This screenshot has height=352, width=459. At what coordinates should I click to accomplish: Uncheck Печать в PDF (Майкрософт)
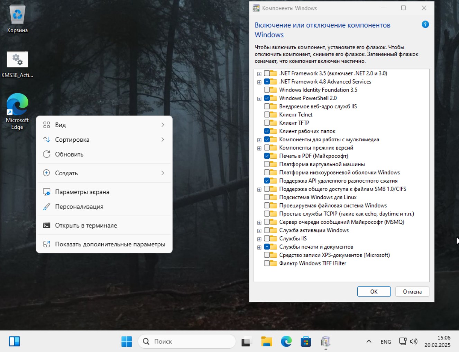pos(267,156)
